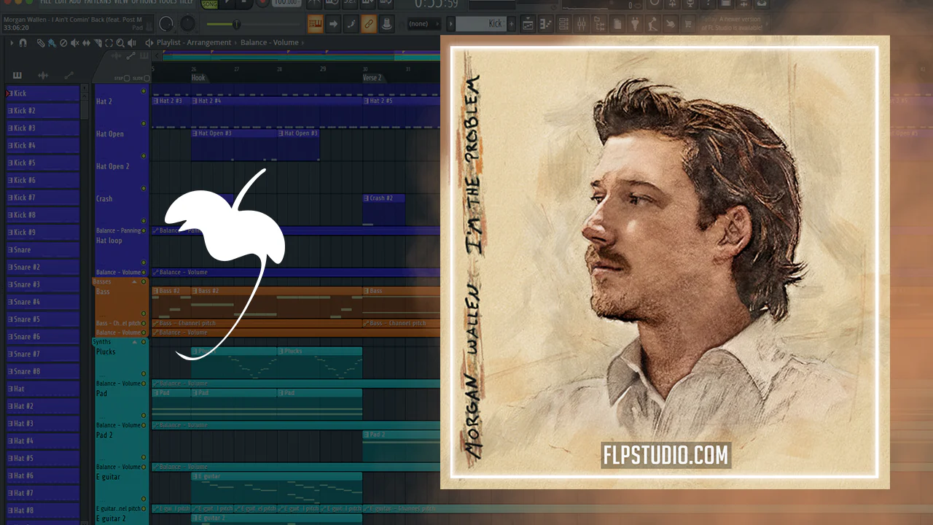The image size is (933, 525).
Task: Collapse the Synths track group
Action: coord(134,342)
